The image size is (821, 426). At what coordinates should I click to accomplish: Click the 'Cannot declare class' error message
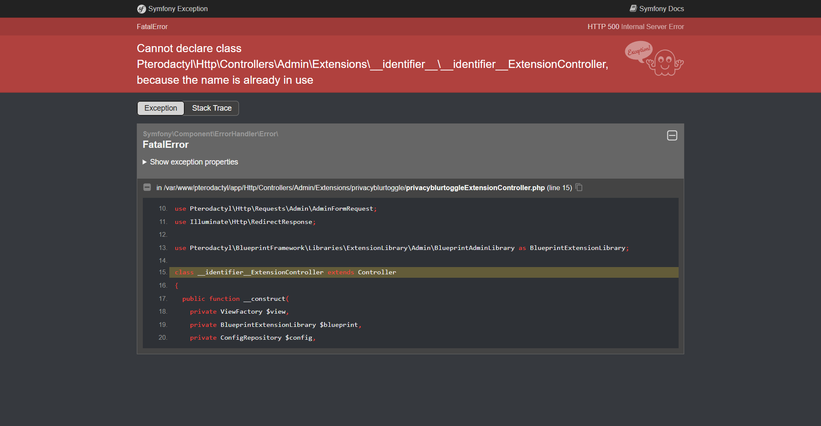[x=372, y=64]
